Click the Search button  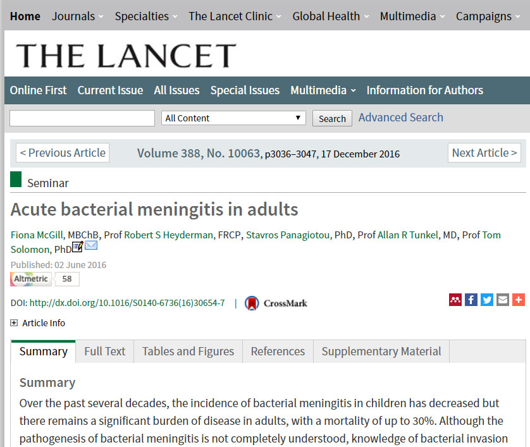pyautogui.click(x=332, y=118)
